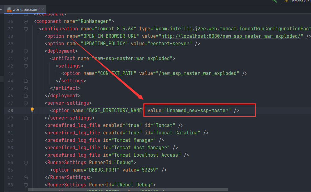This screenshot has width=311, height=192.
Task: Click "Tomcat Manager" log file id text
Action: tap(134, 140)
